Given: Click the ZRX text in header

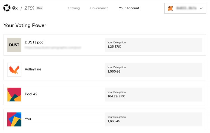Looking at the screenshot, I should tap(29, 8).
